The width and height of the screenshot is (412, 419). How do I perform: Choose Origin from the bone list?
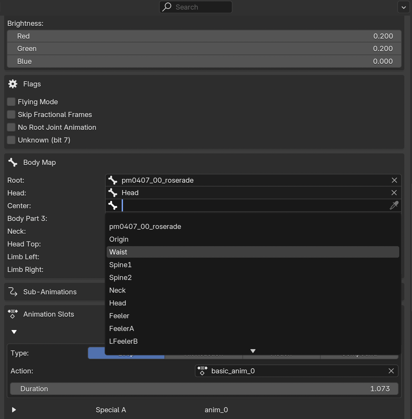tap(253, 239)
